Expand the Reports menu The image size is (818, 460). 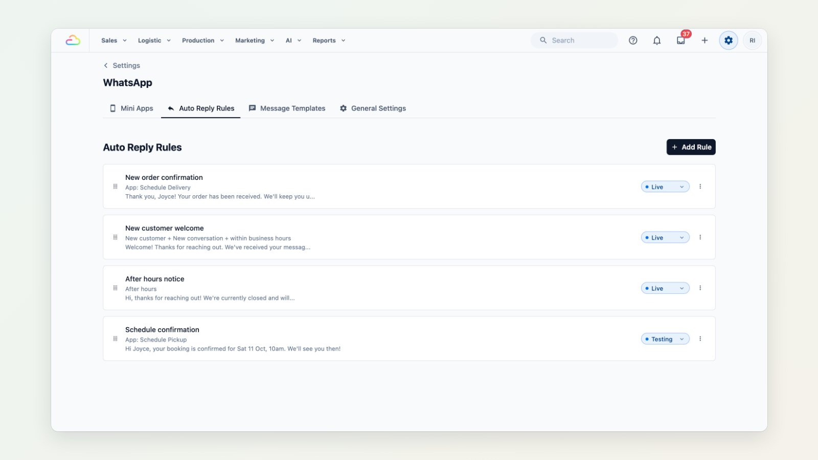[x=329, y=40]
